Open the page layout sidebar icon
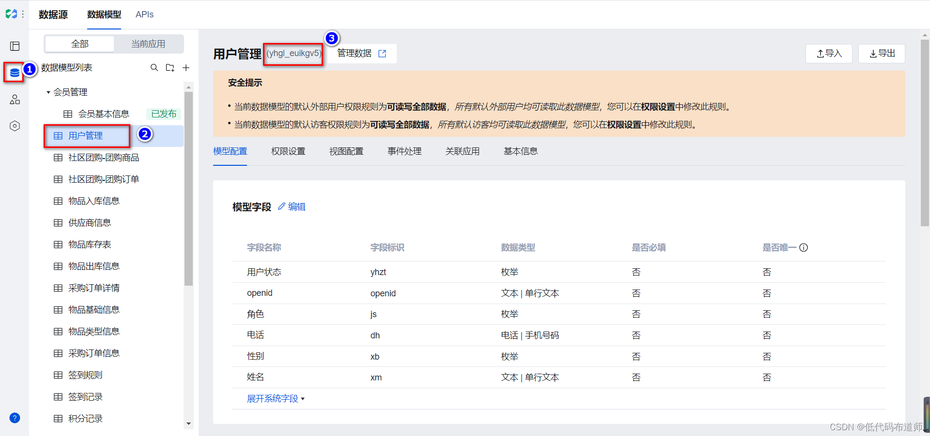 [x=15, y=46]
